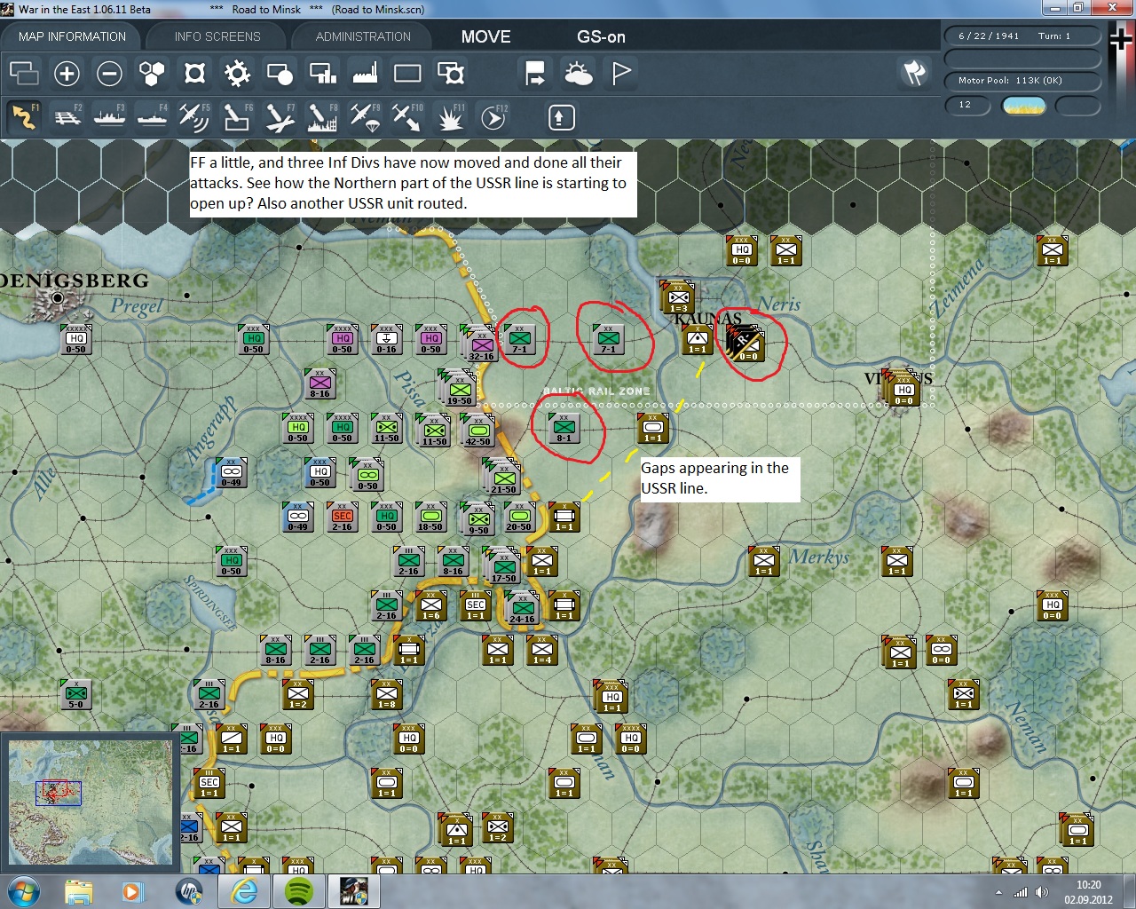Open the Windows Start menu
This screenshot has width=1136, height=909.
pyautogui.click(x=22, y=891)
